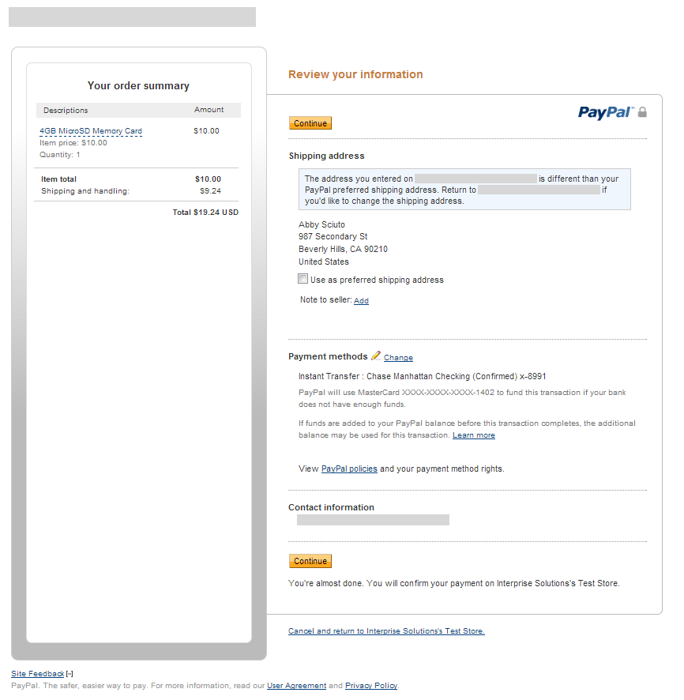Click the Abby Sciuto shipping address name

pyautogui.click(x=321, y=224)
